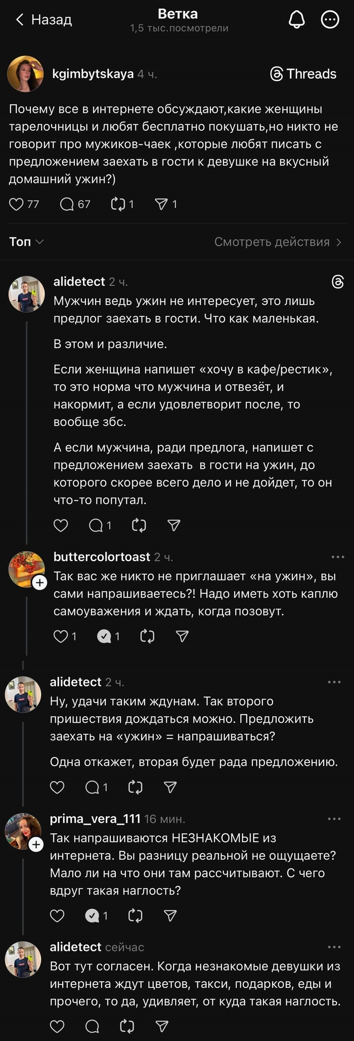The image size is (354, 1041).
Task: Open the comments on the main post
Action: [67, 204]
